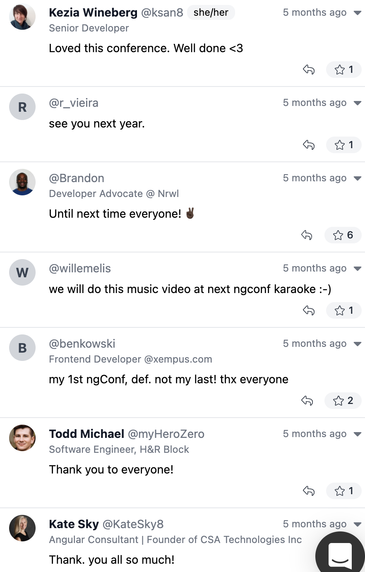Viewport: 365px width, 572px height.
Task: Click the @KateSky8 username handle
Action: point(133,524)
